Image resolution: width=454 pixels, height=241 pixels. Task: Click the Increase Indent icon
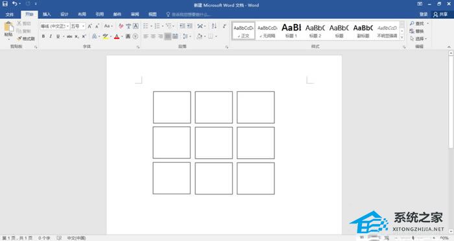pos(189,26)
